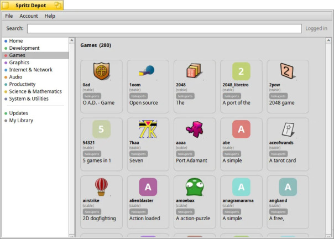Click the haikuports tag on abe card
Screen dimensions: 334x239
point(232,154)
